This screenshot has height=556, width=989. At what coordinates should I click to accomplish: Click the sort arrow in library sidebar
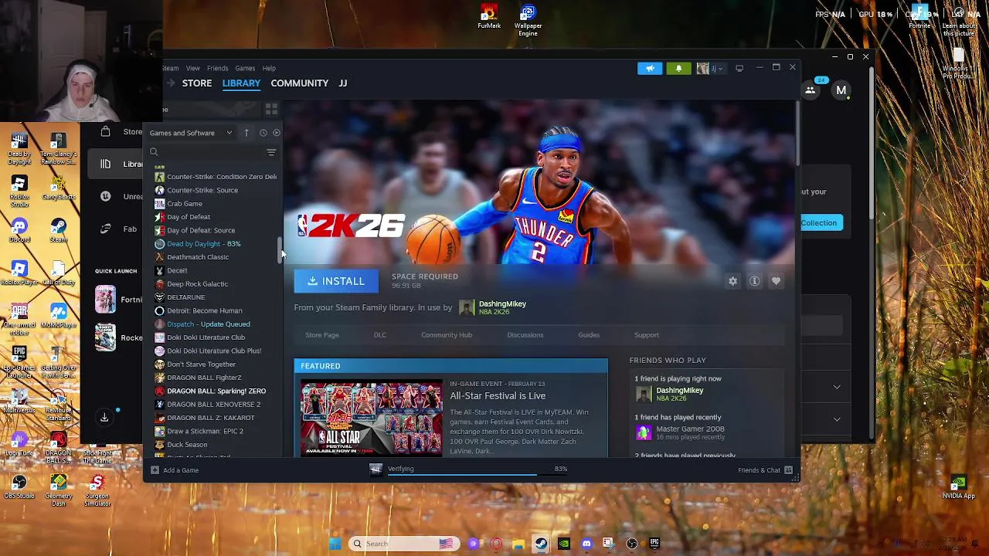click(x=246, y=133)
